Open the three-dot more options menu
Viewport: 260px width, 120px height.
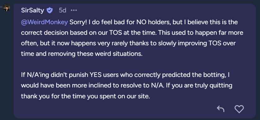pos(74,10)
